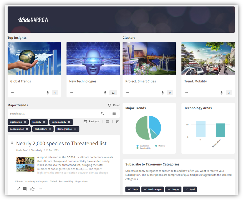Click the search icon in Major Trends

tap(103, 113)
